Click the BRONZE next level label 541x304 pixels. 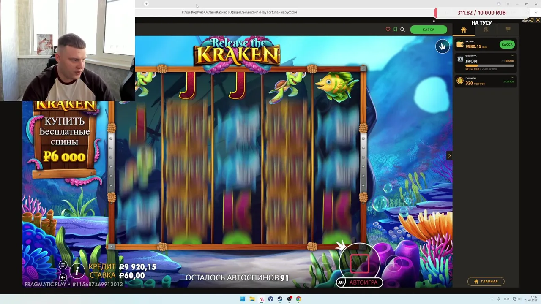[509, 61]
